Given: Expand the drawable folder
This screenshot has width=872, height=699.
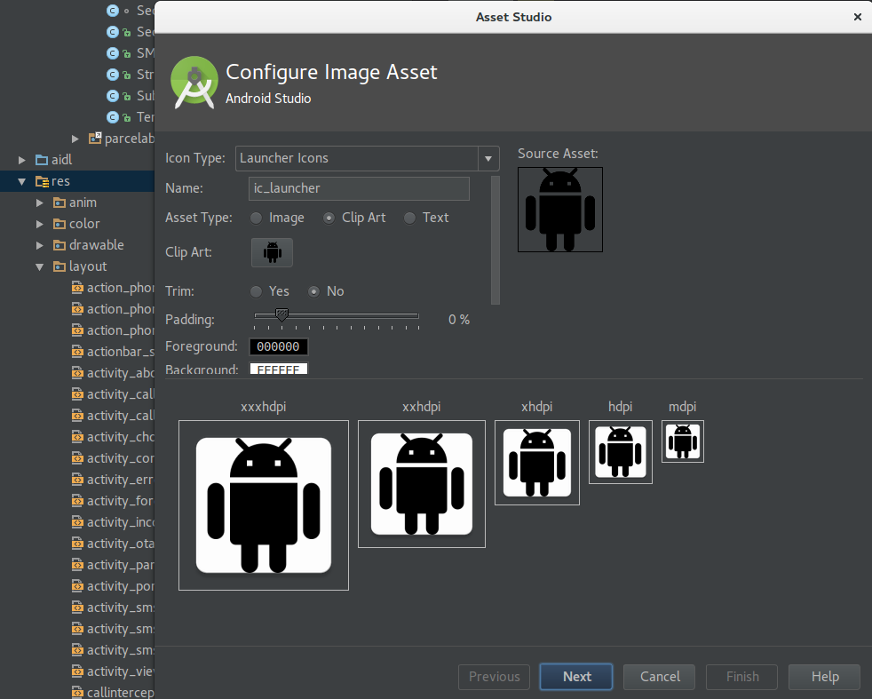Looking at the screenshot, I should coord(39,245).
